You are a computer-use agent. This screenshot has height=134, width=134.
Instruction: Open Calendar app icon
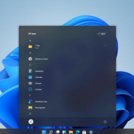click(30, 77)
